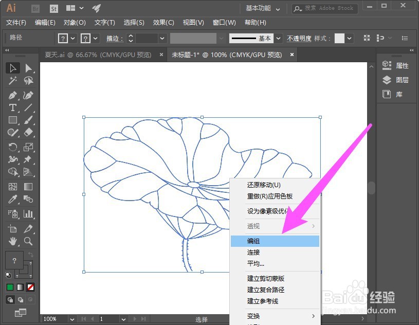Select the Gradient tool
This screenshot has height=325, width=419.
[28, 187]
